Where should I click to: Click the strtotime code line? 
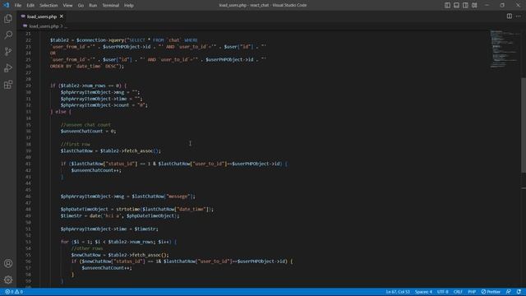coord(137,209)
